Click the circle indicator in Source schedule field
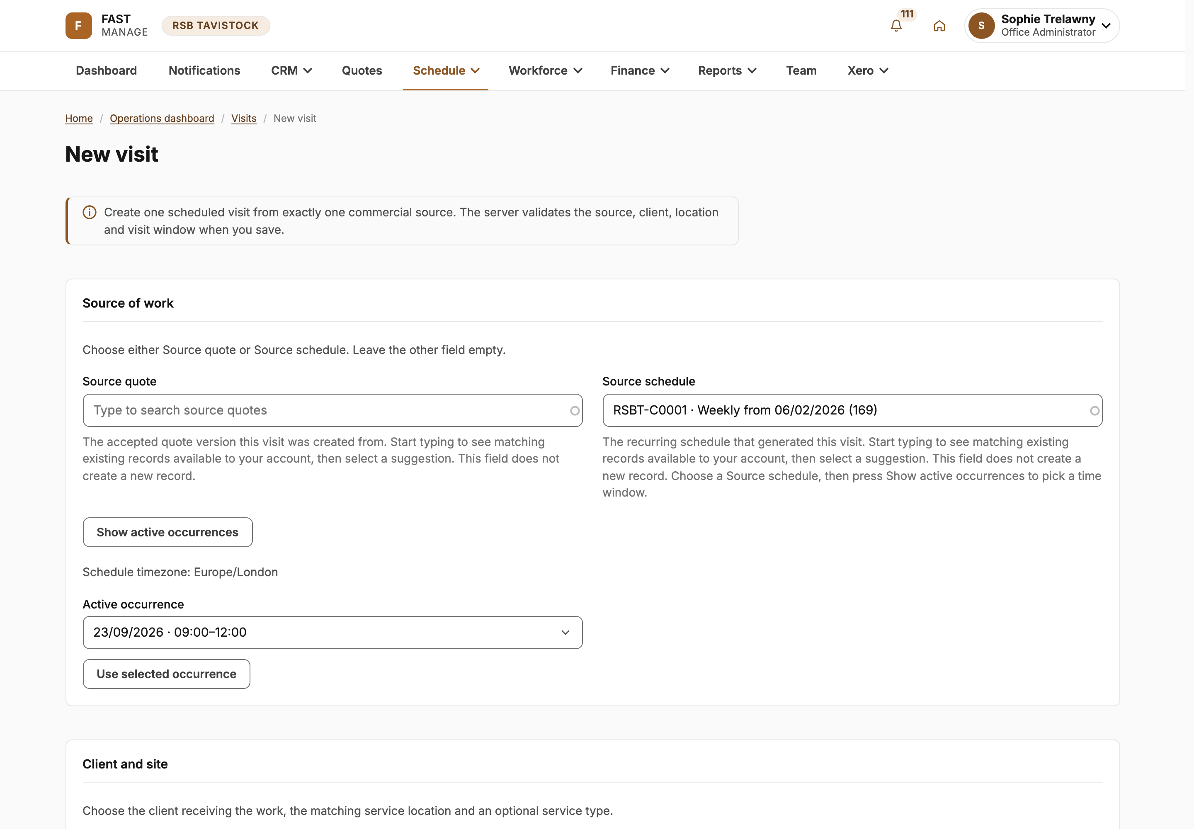 (x=1094, y=411)
